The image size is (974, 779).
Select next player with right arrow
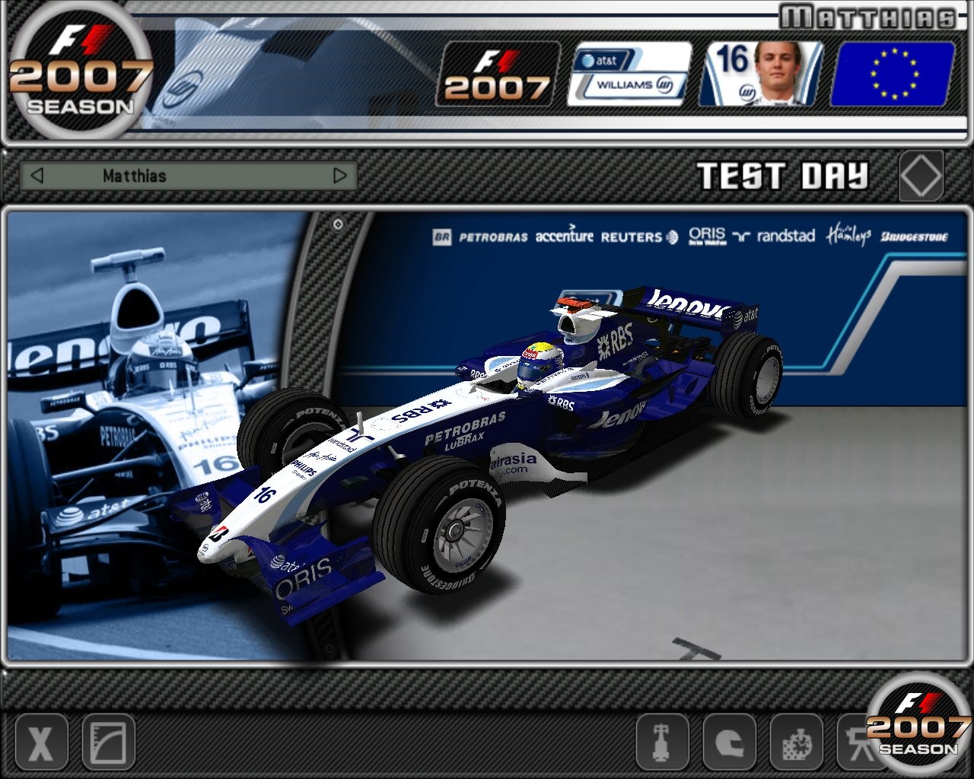tap(340, 176)
